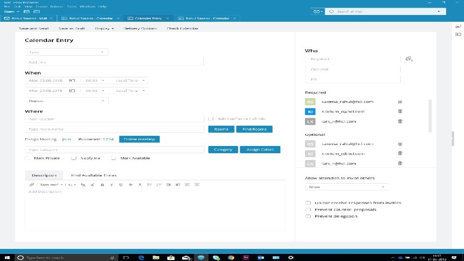The image size is (464, 261).
Task: Open the font color icon
Action: coord(140,185)
